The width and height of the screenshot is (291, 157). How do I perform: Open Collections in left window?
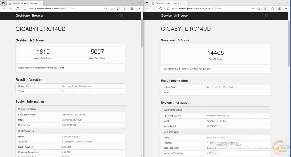[x=125, y=9]
